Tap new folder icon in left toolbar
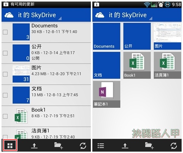This screenshot has height=153, width=183. (x=59, y=146)
